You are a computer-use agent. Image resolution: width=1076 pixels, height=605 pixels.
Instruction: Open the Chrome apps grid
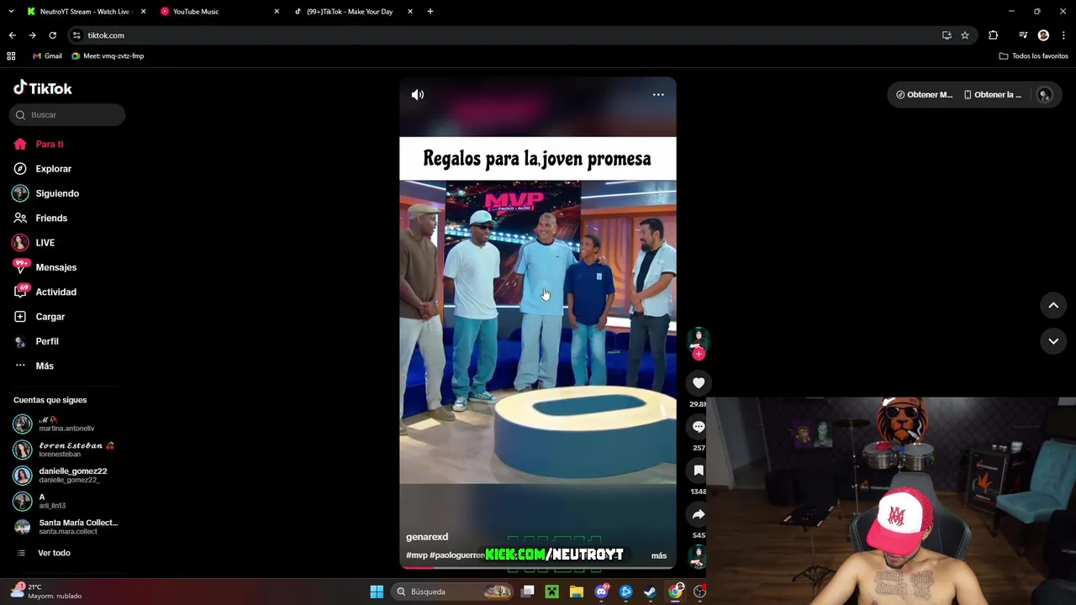11,56
